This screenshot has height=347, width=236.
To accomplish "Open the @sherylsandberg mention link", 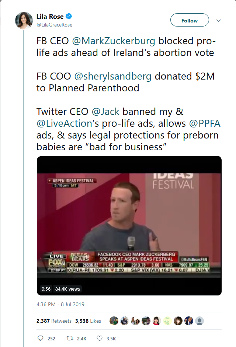I will click(x=113, y=77).
